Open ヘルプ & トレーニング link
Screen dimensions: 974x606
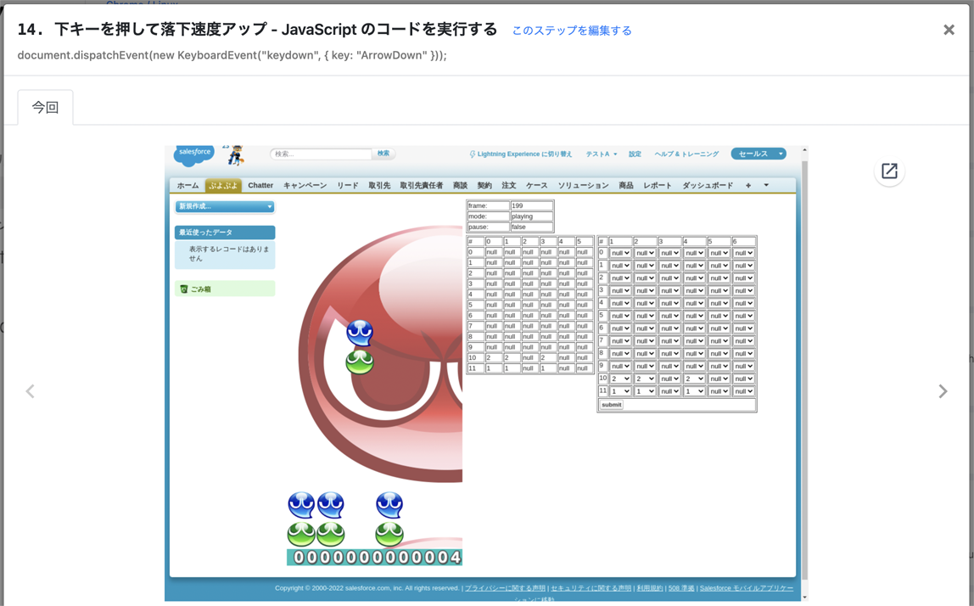coord(686,154)
